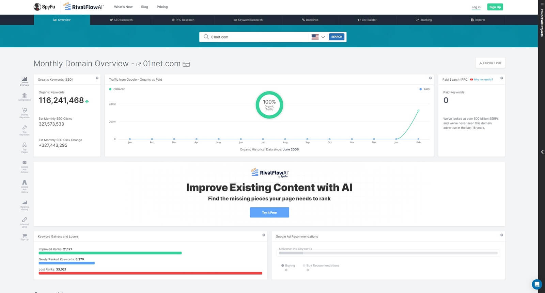
Task: Open the Reports tab
Action: click(478, 20)
